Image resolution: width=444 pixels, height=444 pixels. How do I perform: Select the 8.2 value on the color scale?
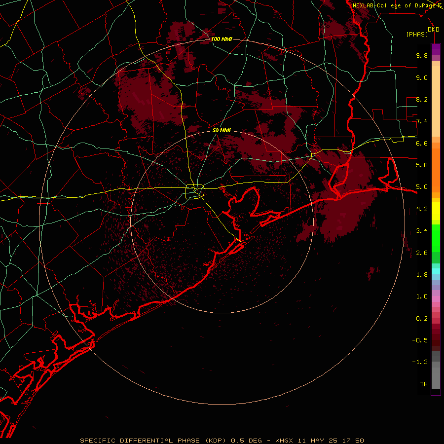coord(422,99)
